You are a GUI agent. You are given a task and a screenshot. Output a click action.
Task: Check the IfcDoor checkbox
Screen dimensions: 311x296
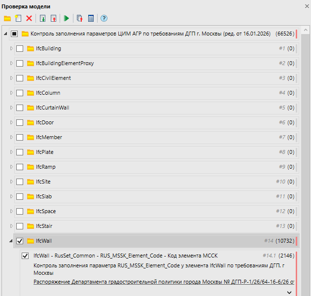tap(20, 122)
